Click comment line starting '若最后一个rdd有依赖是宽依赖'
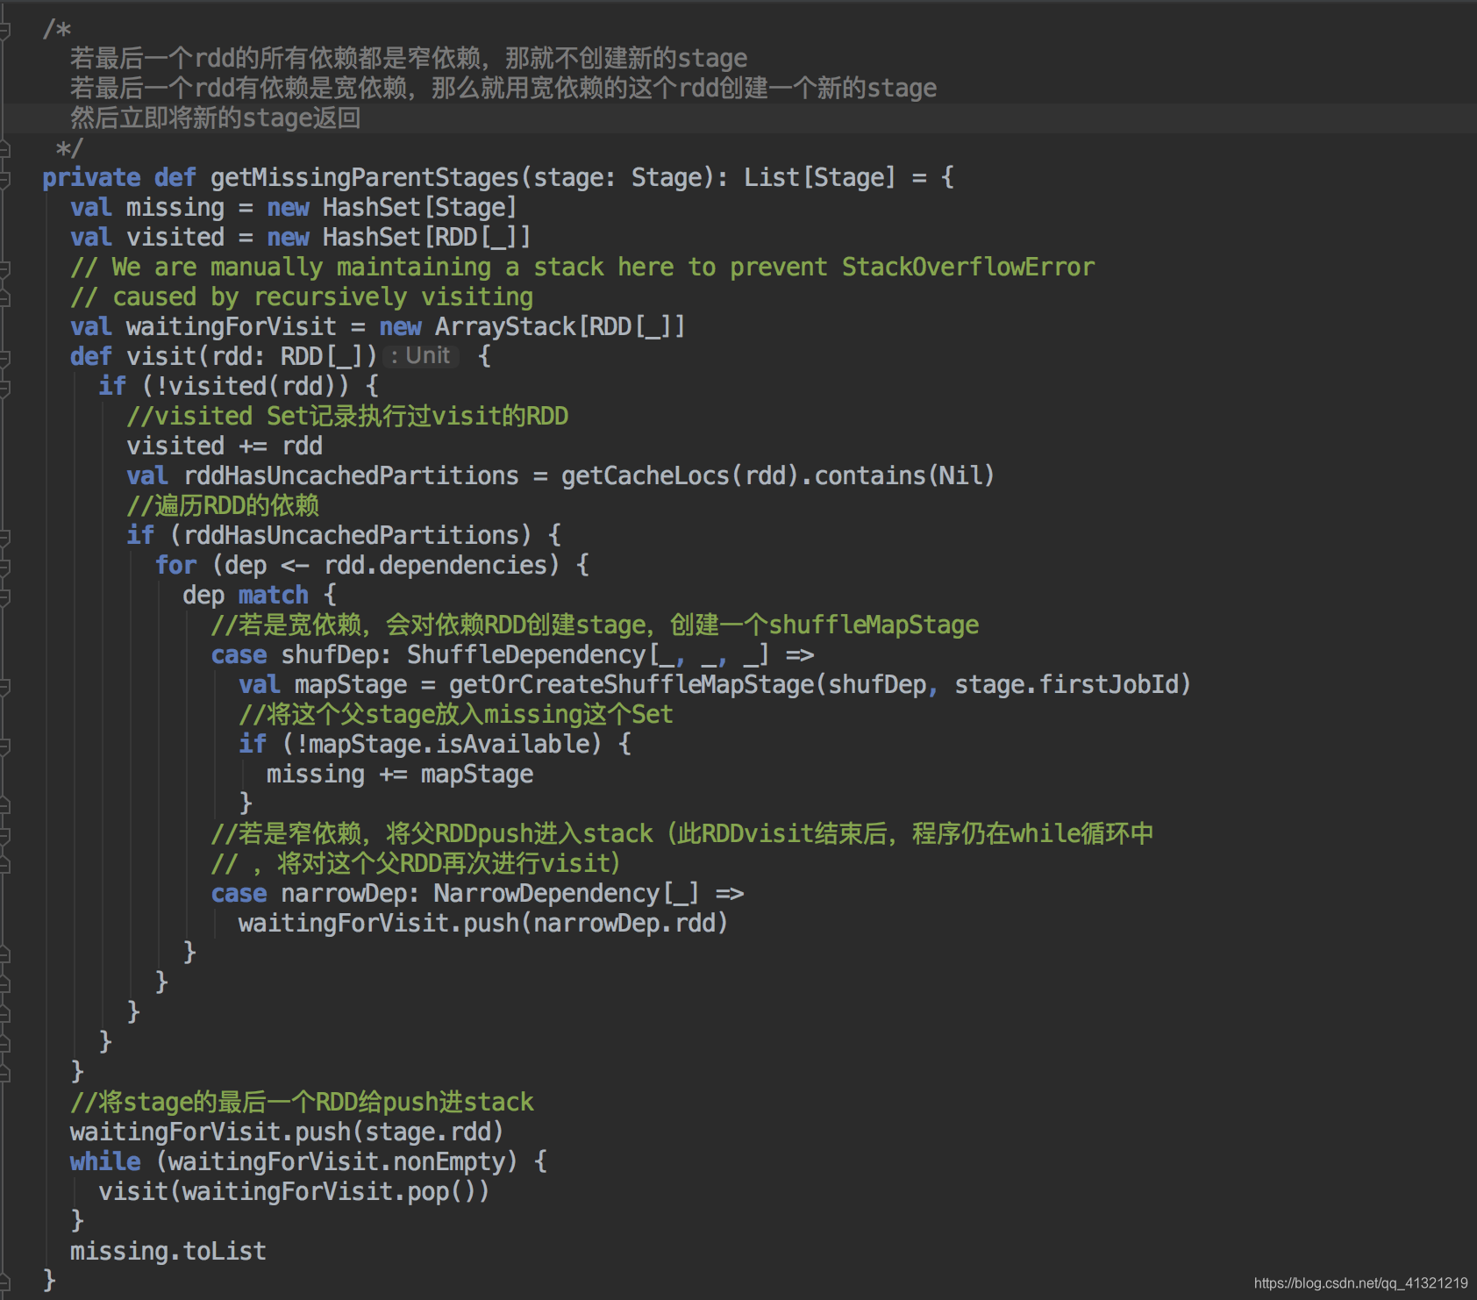Screen dimensions: 1477x1300 503,89
